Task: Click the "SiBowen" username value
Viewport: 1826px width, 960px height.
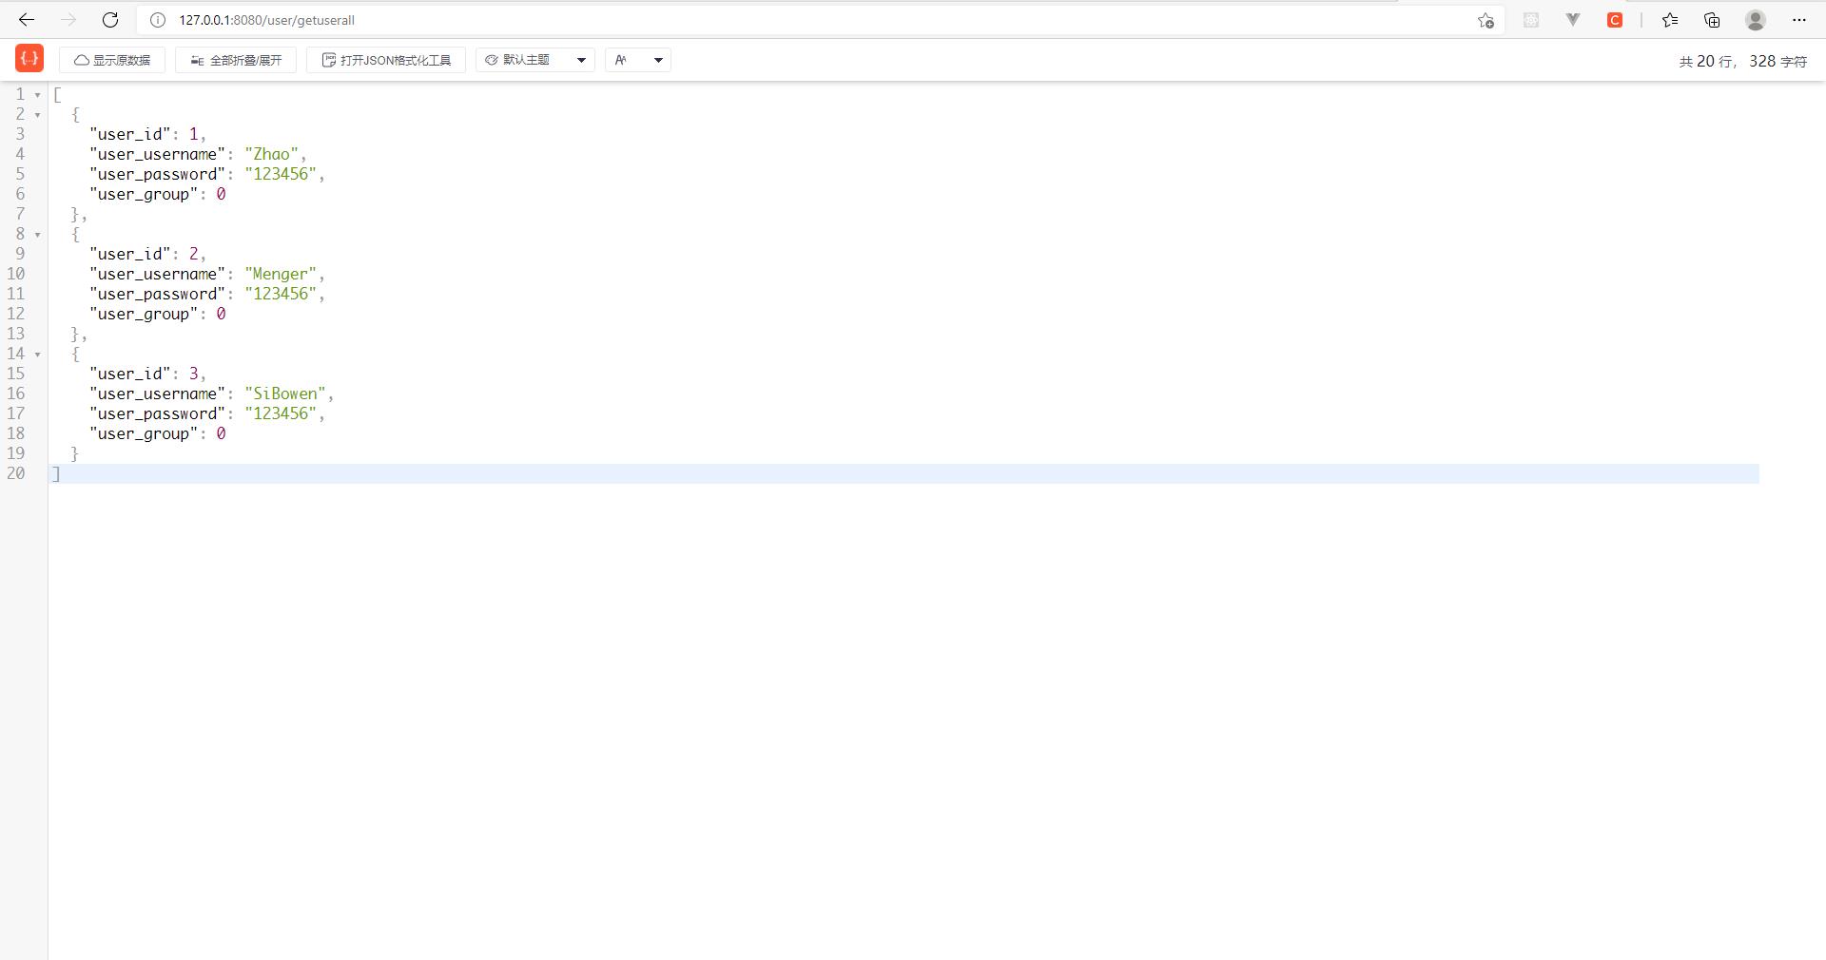Action: click(x=285, y=394)
